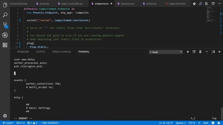Open the Search view in activity bar
This screenshot has width=223, height=125.
tap(5, 15)
